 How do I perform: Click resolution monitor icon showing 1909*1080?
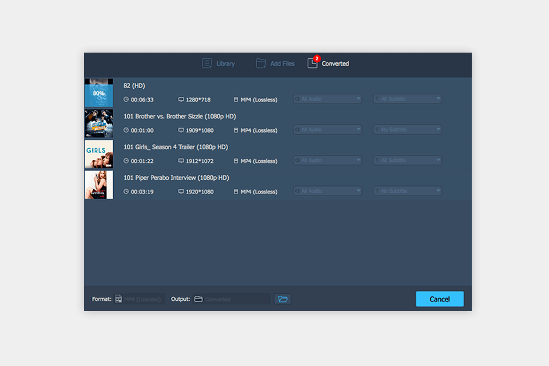[181, 130]
